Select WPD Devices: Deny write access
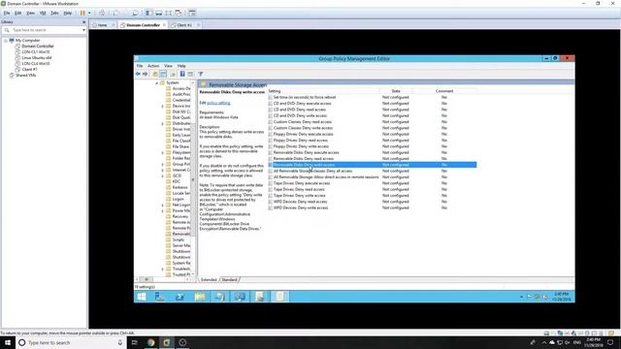 point(301,207)
